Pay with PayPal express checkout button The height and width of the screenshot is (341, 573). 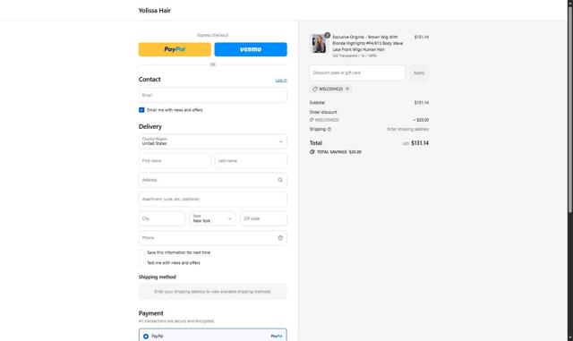pos(175,49)
